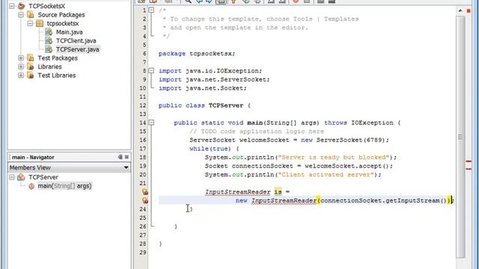The height and width of the screenshot is (269, 479).
Task: Select the Test Libraries label
Action: pos(57,75)
